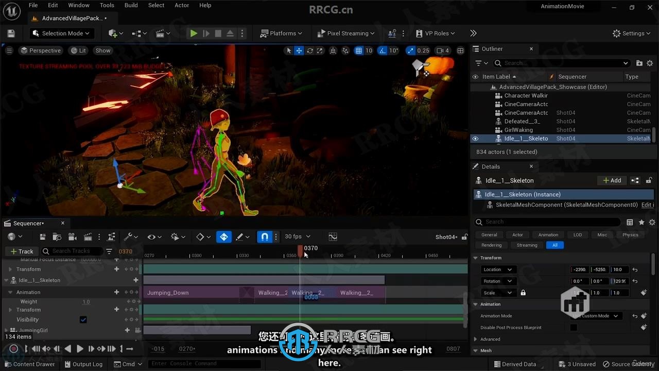This screenshot has width=659, height=371.
Task: Select the Jumping_Down animation clip
Action: [192, 293]
